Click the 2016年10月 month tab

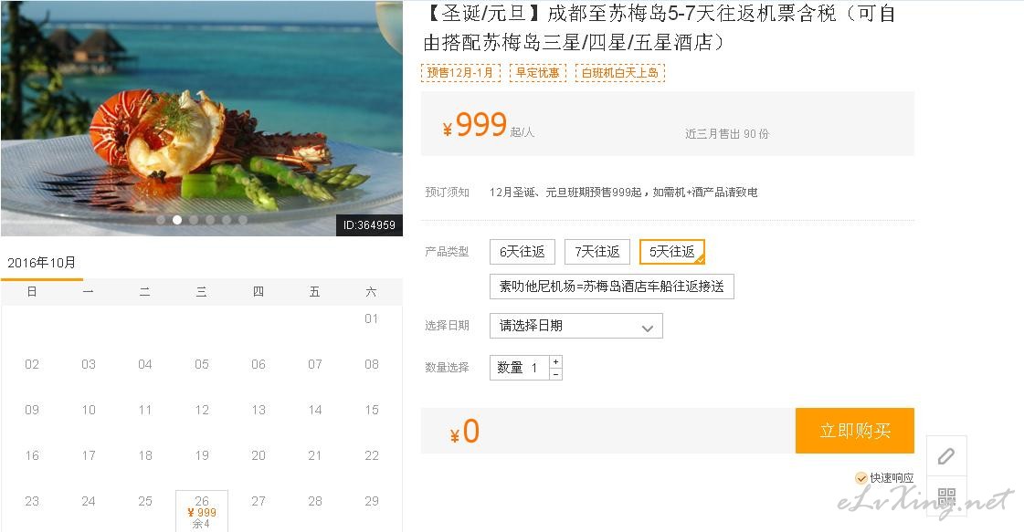(x=42, y=263)
